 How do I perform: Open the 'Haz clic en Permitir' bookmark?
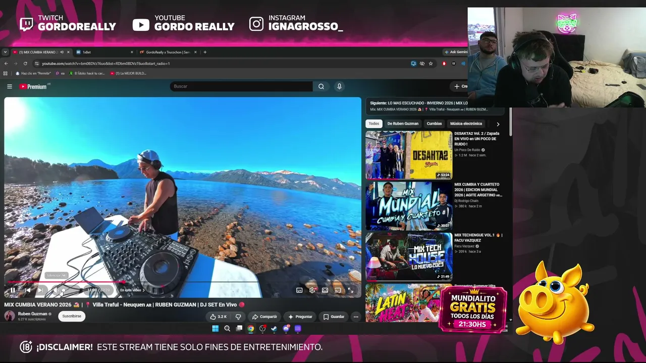(33, 73)
